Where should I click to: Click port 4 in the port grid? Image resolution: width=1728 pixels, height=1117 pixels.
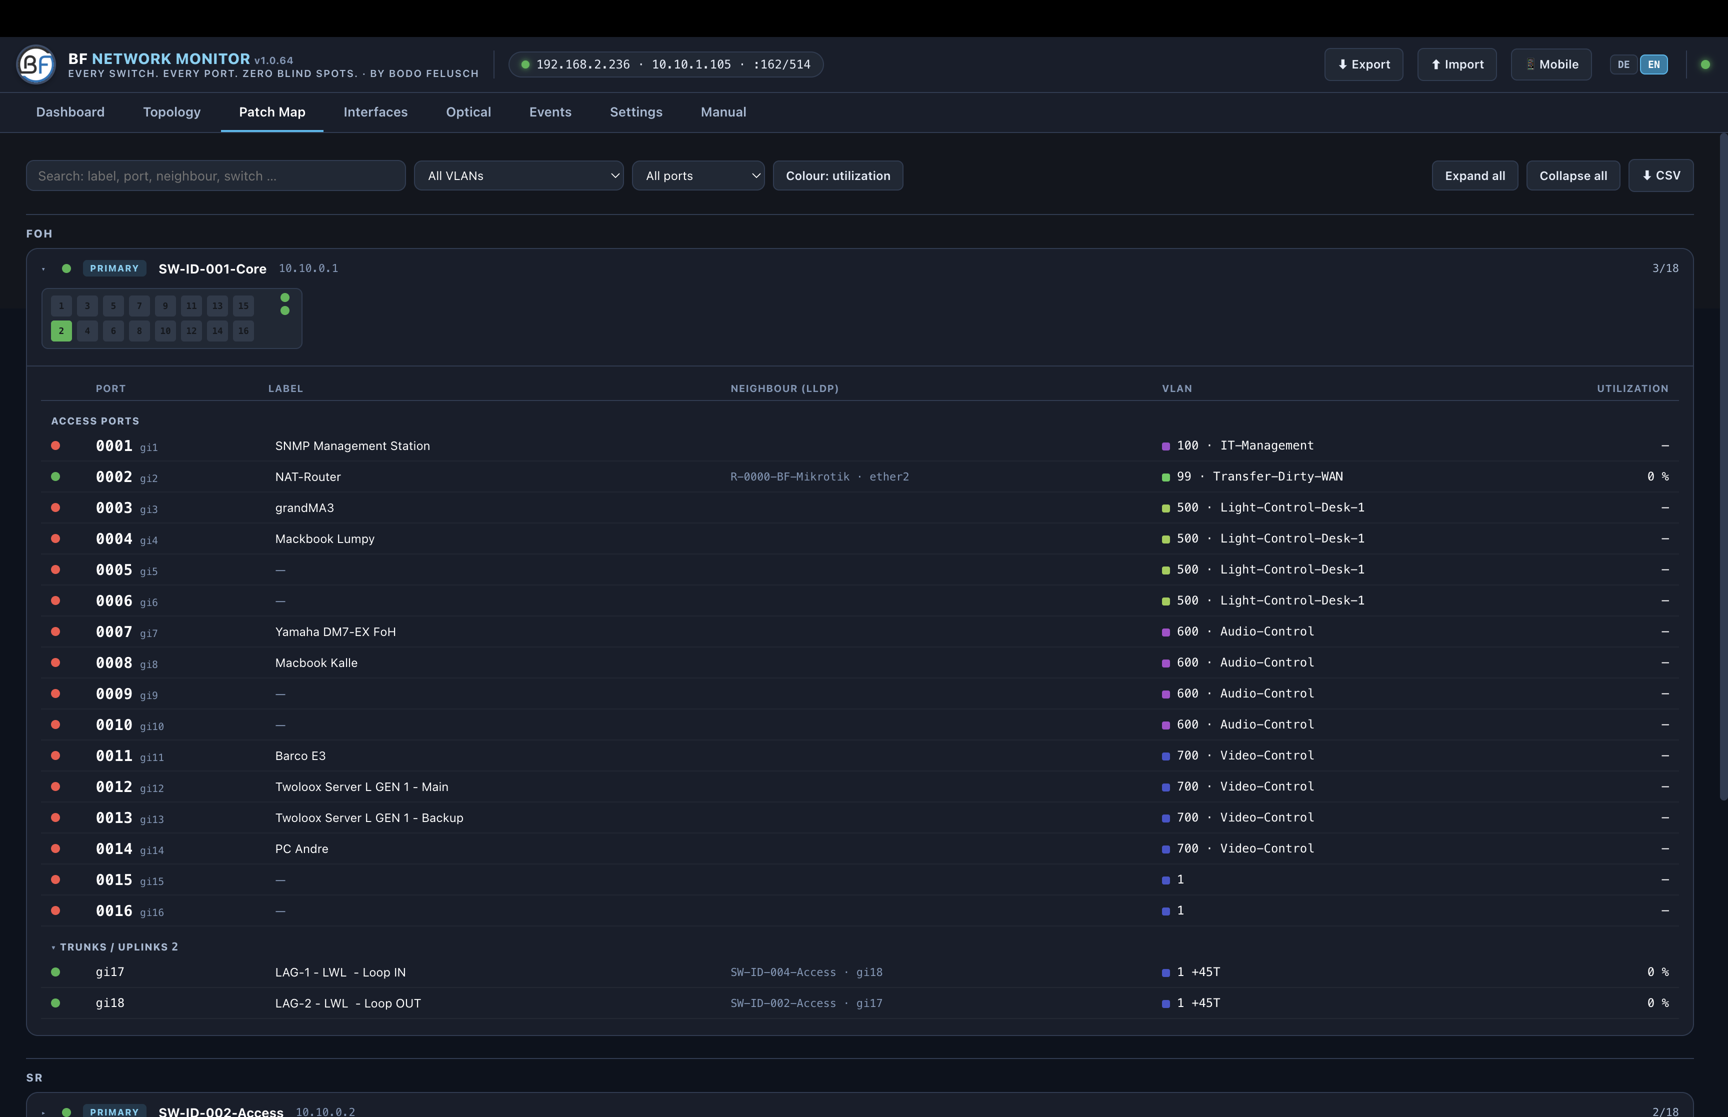click(x=87, y=330)
